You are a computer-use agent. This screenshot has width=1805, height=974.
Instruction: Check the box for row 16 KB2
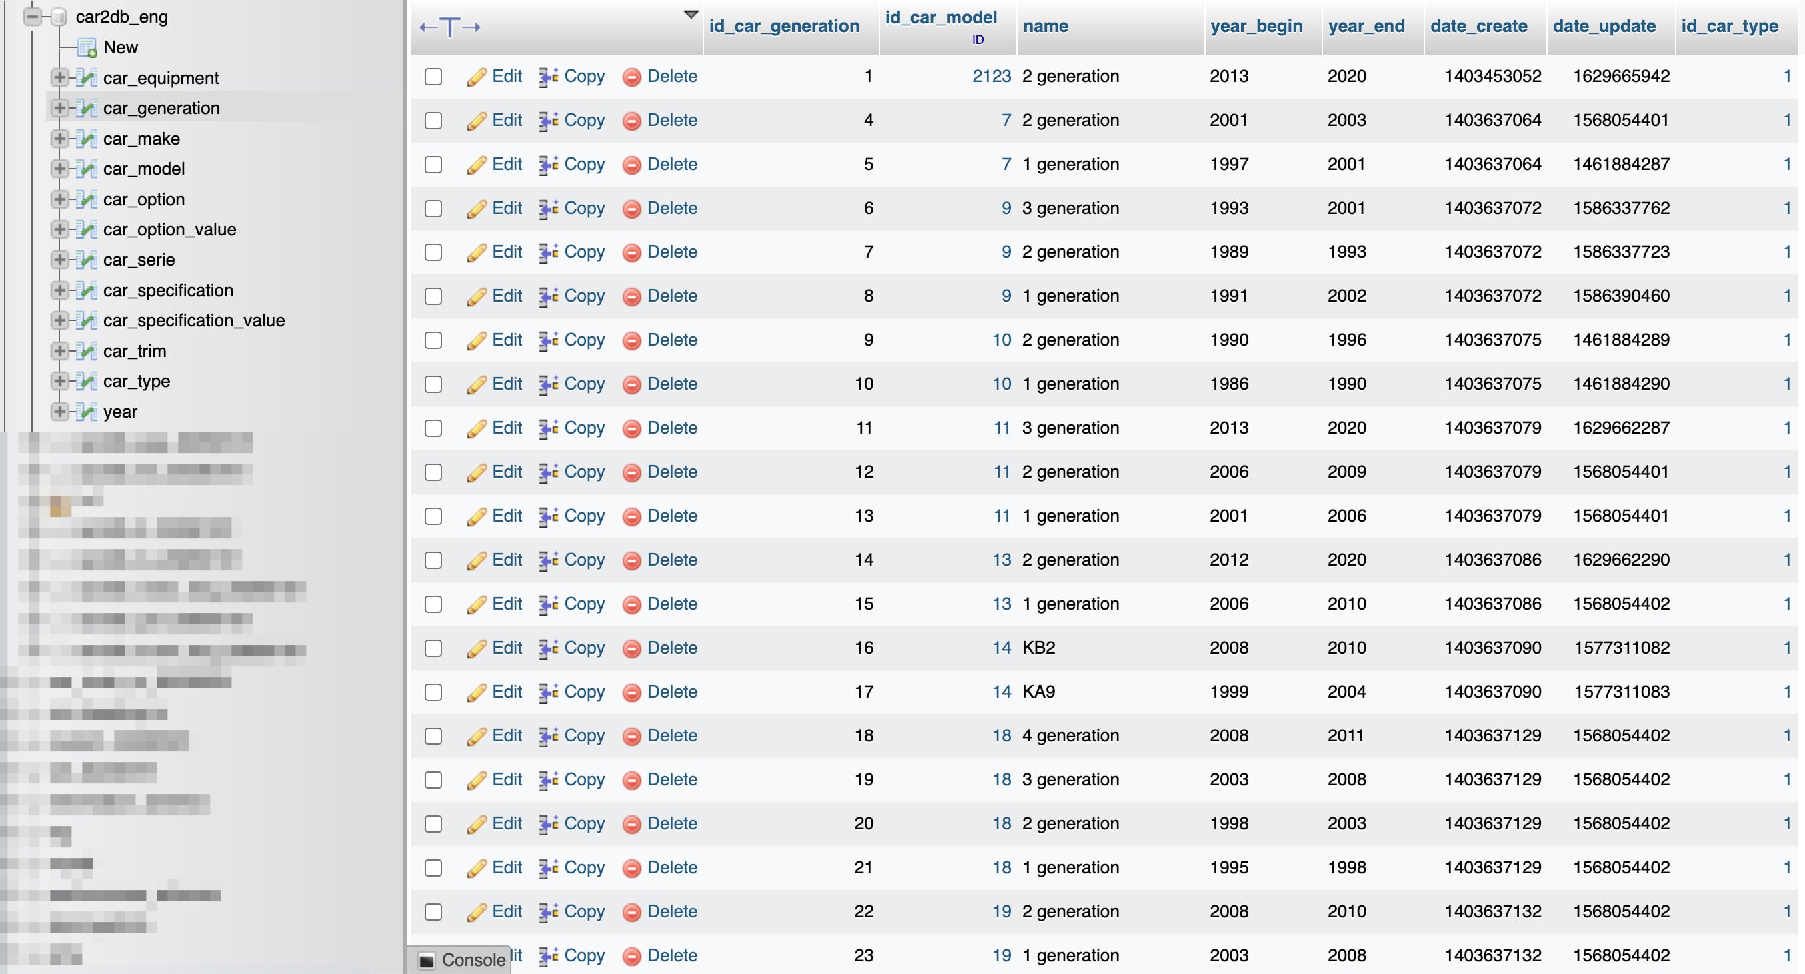433,648
